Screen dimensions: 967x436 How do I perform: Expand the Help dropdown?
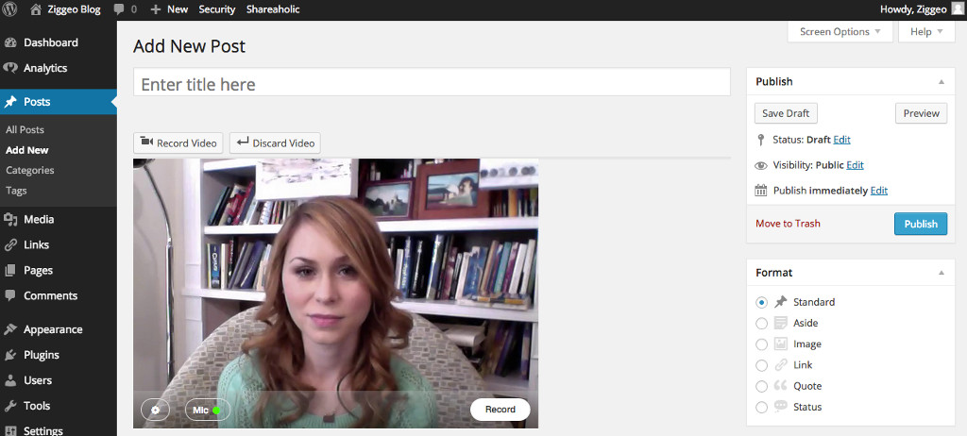coord(927,31)
